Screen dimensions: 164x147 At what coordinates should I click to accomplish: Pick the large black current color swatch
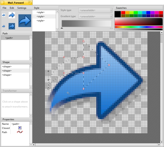click(118, 14)
